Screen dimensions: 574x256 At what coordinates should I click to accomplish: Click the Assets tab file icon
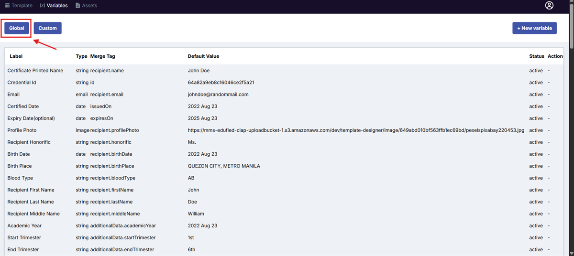point(77,6)
